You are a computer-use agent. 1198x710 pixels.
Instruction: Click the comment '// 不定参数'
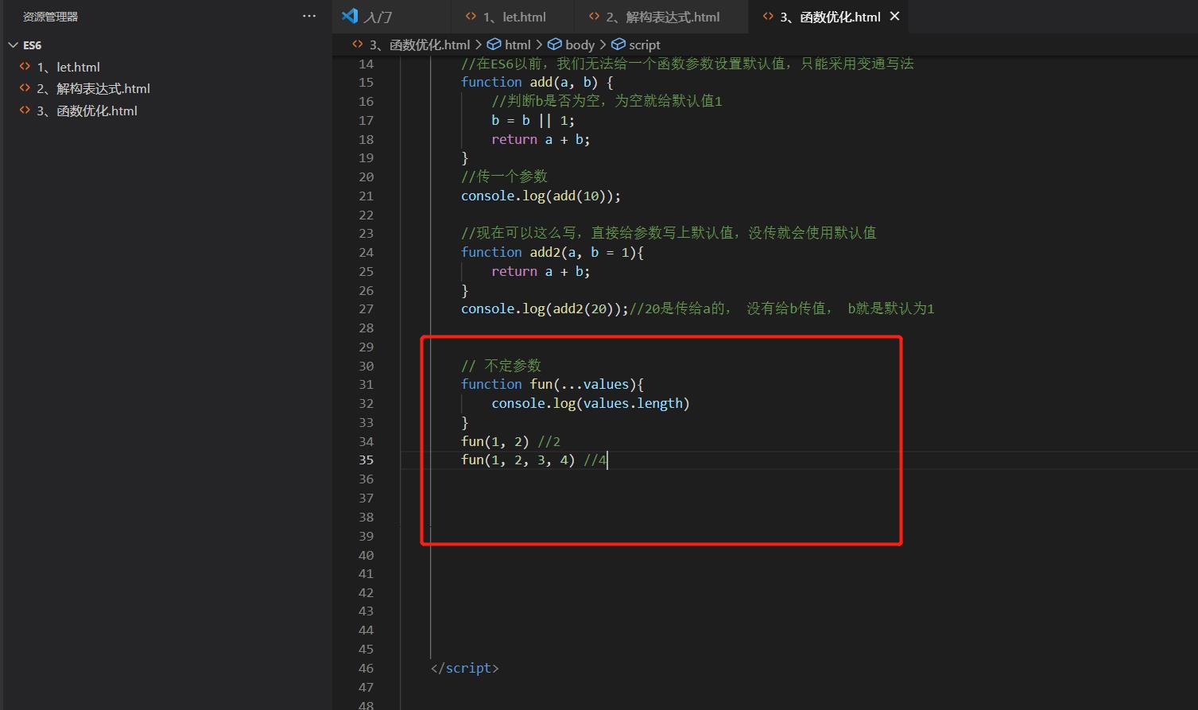tap(501, 366)
